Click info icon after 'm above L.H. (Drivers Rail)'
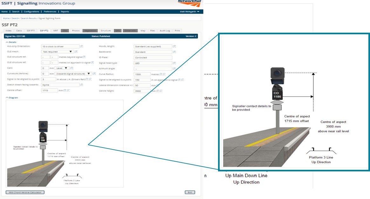Image resolution: width=370 pixels, height=199 pixels. [x=90, y=79]
